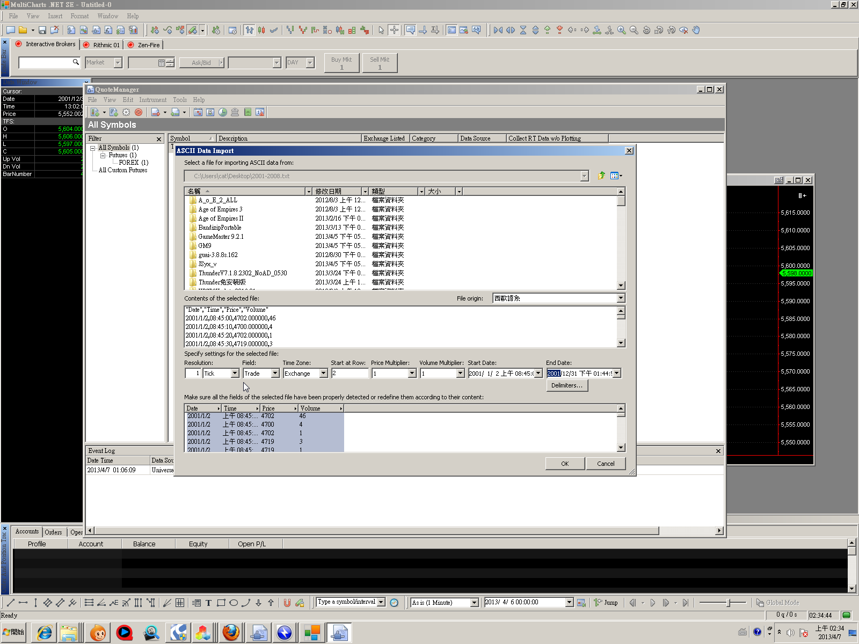859x644 pixels.
Task: Click the gear settings icon in QuoteManager toolbar
Action: (126, 112)
